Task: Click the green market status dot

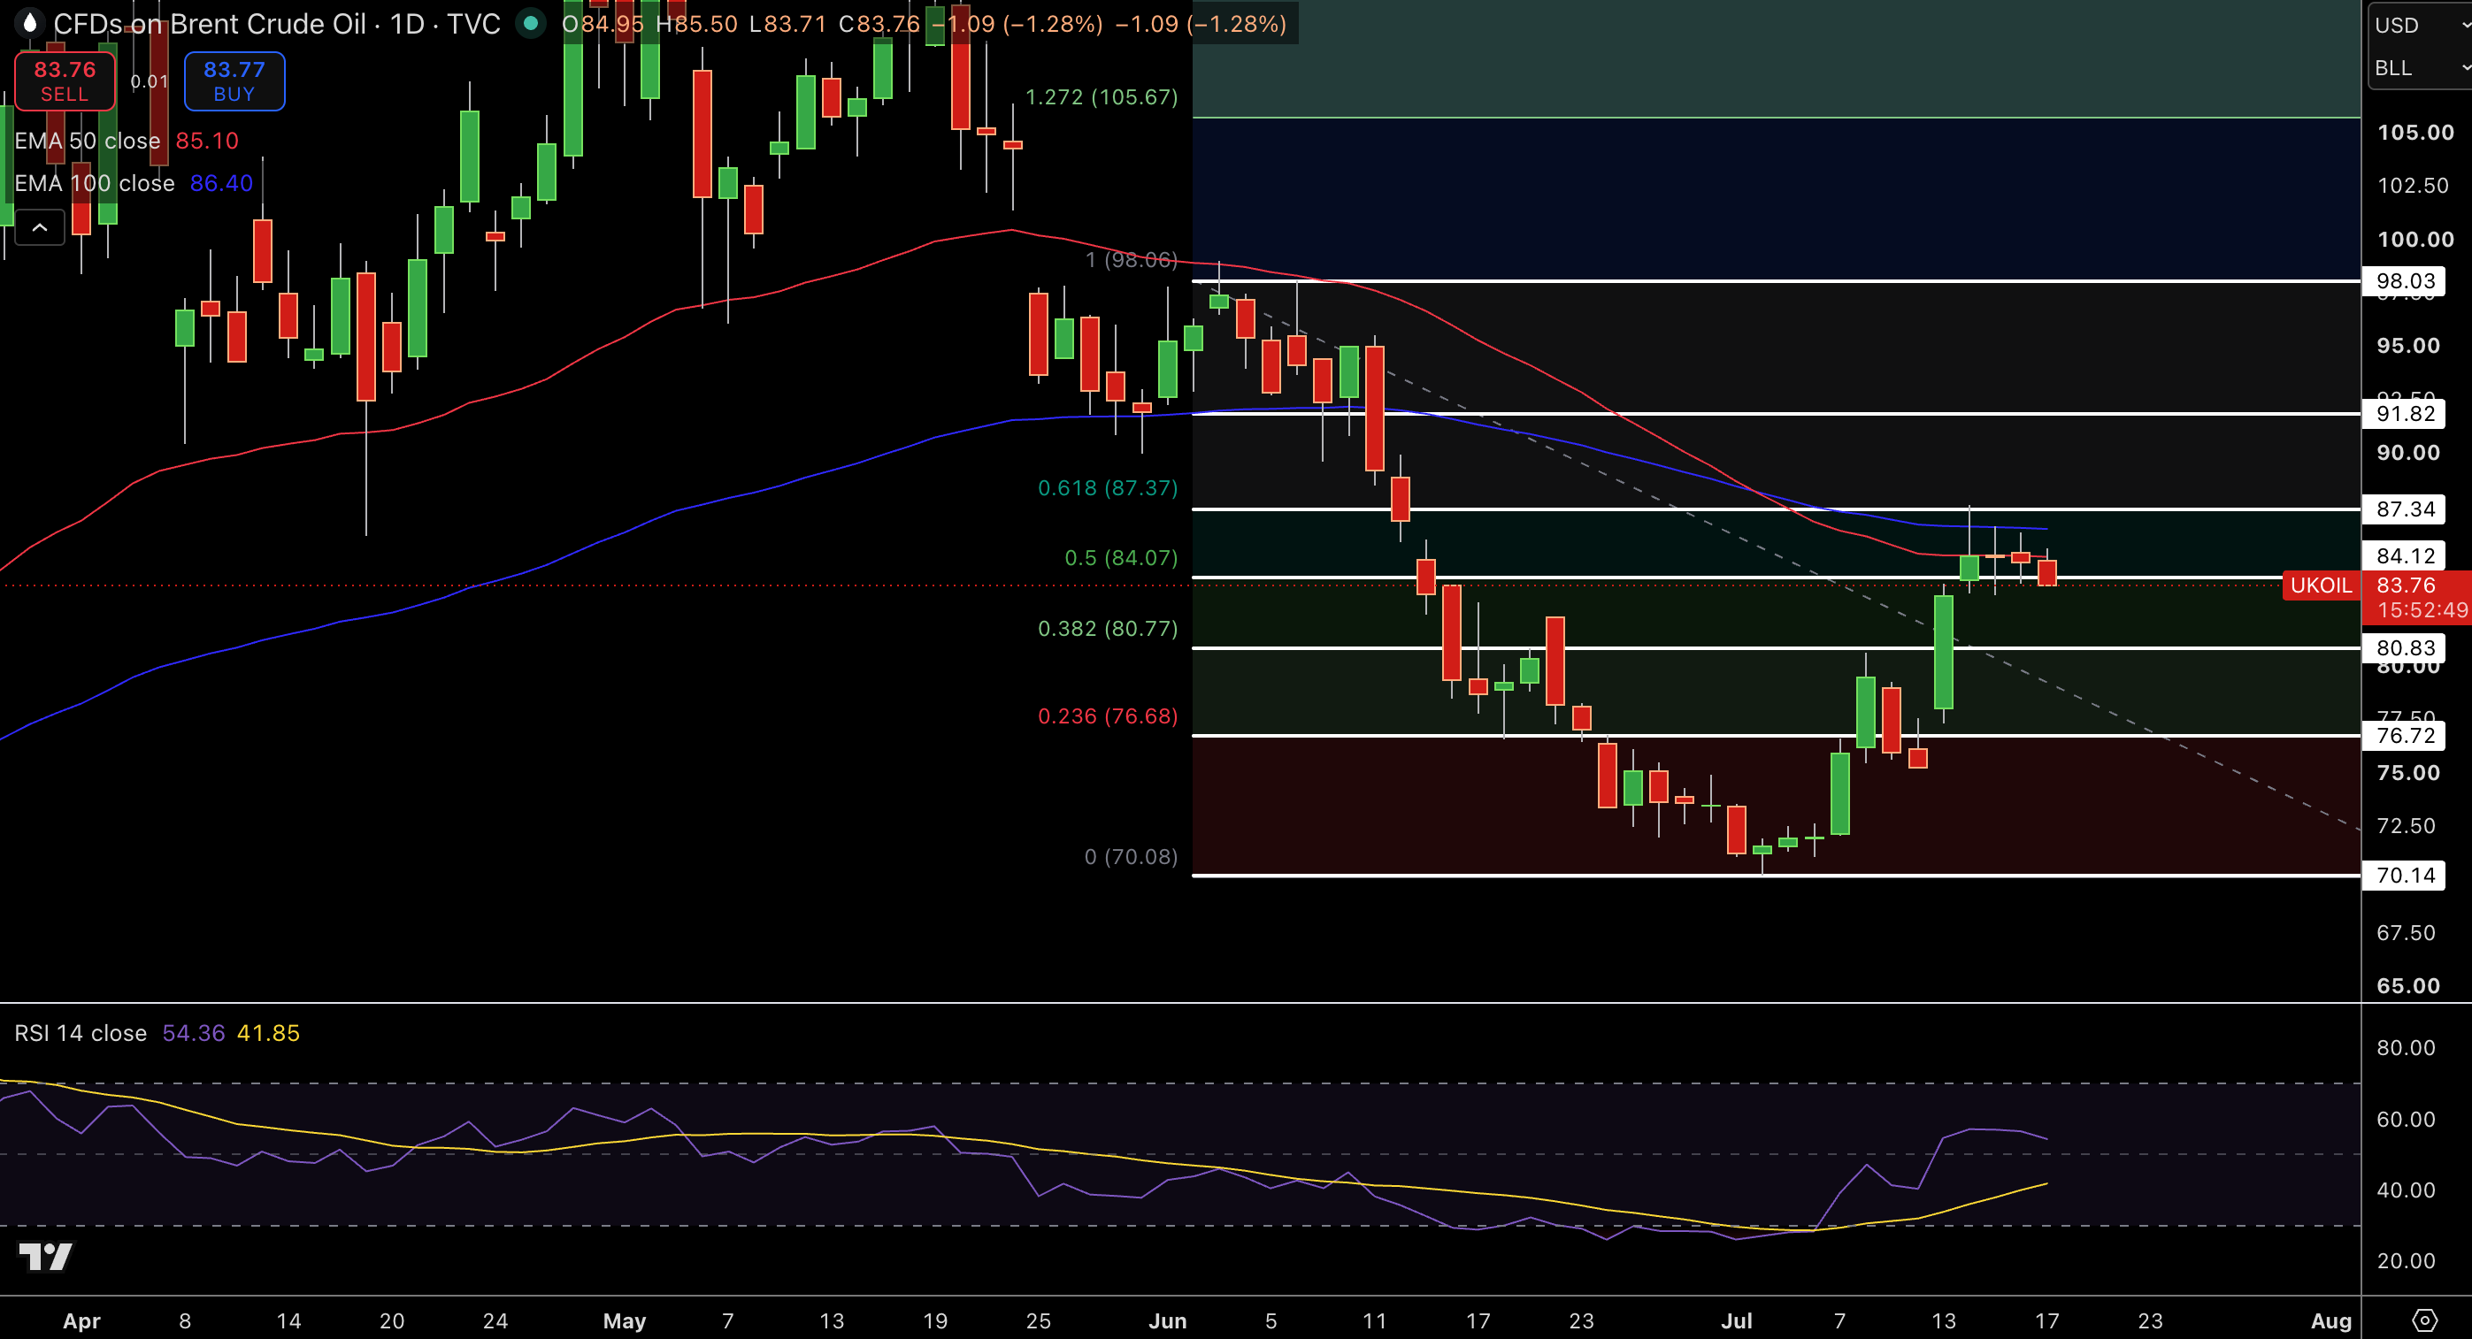Action: (530, 23)
